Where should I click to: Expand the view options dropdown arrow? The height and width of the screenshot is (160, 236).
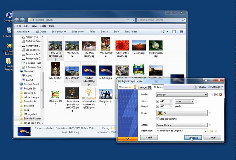(167, 32)
